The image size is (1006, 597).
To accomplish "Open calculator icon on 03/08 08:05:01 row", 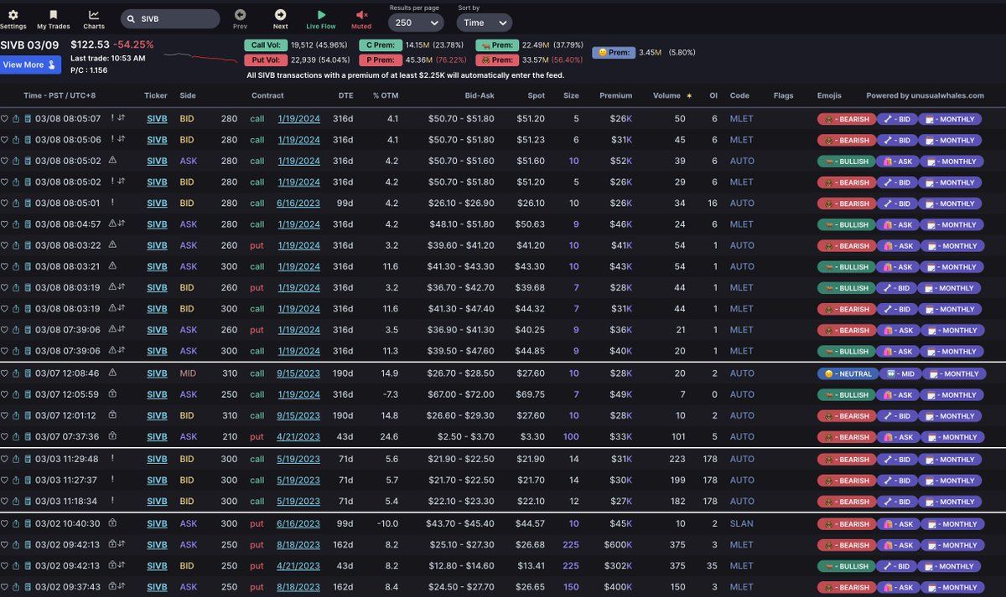I will (x=27, y=203).
